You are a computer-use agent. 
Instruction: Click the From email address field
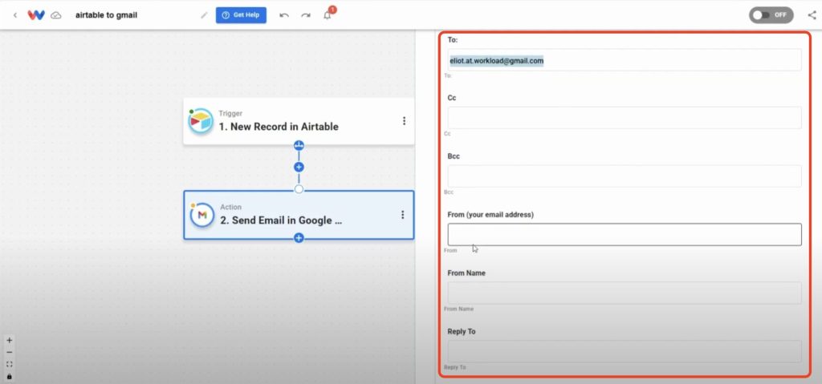(625, 235)
